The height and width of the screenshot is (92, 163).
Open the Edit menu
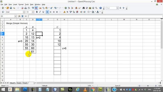[6, 5]
